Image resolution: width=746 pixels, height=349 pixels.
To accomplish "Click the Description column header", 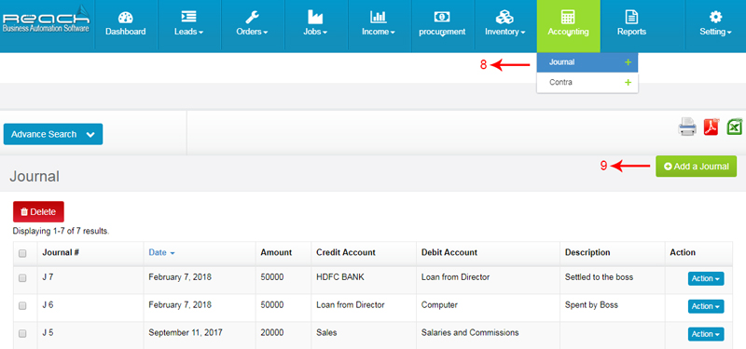I will point(587,252).
